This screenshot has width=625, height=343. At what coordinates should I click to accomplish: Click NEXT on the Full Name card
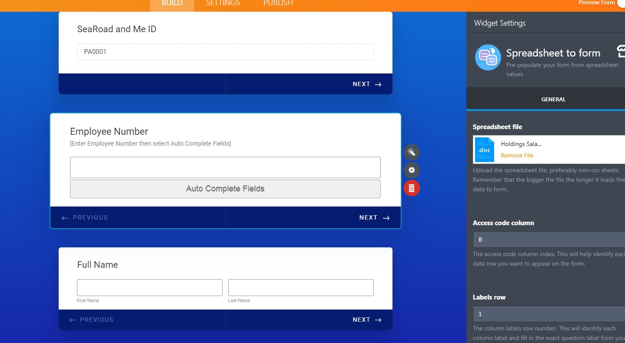click(x=367, y=320)
